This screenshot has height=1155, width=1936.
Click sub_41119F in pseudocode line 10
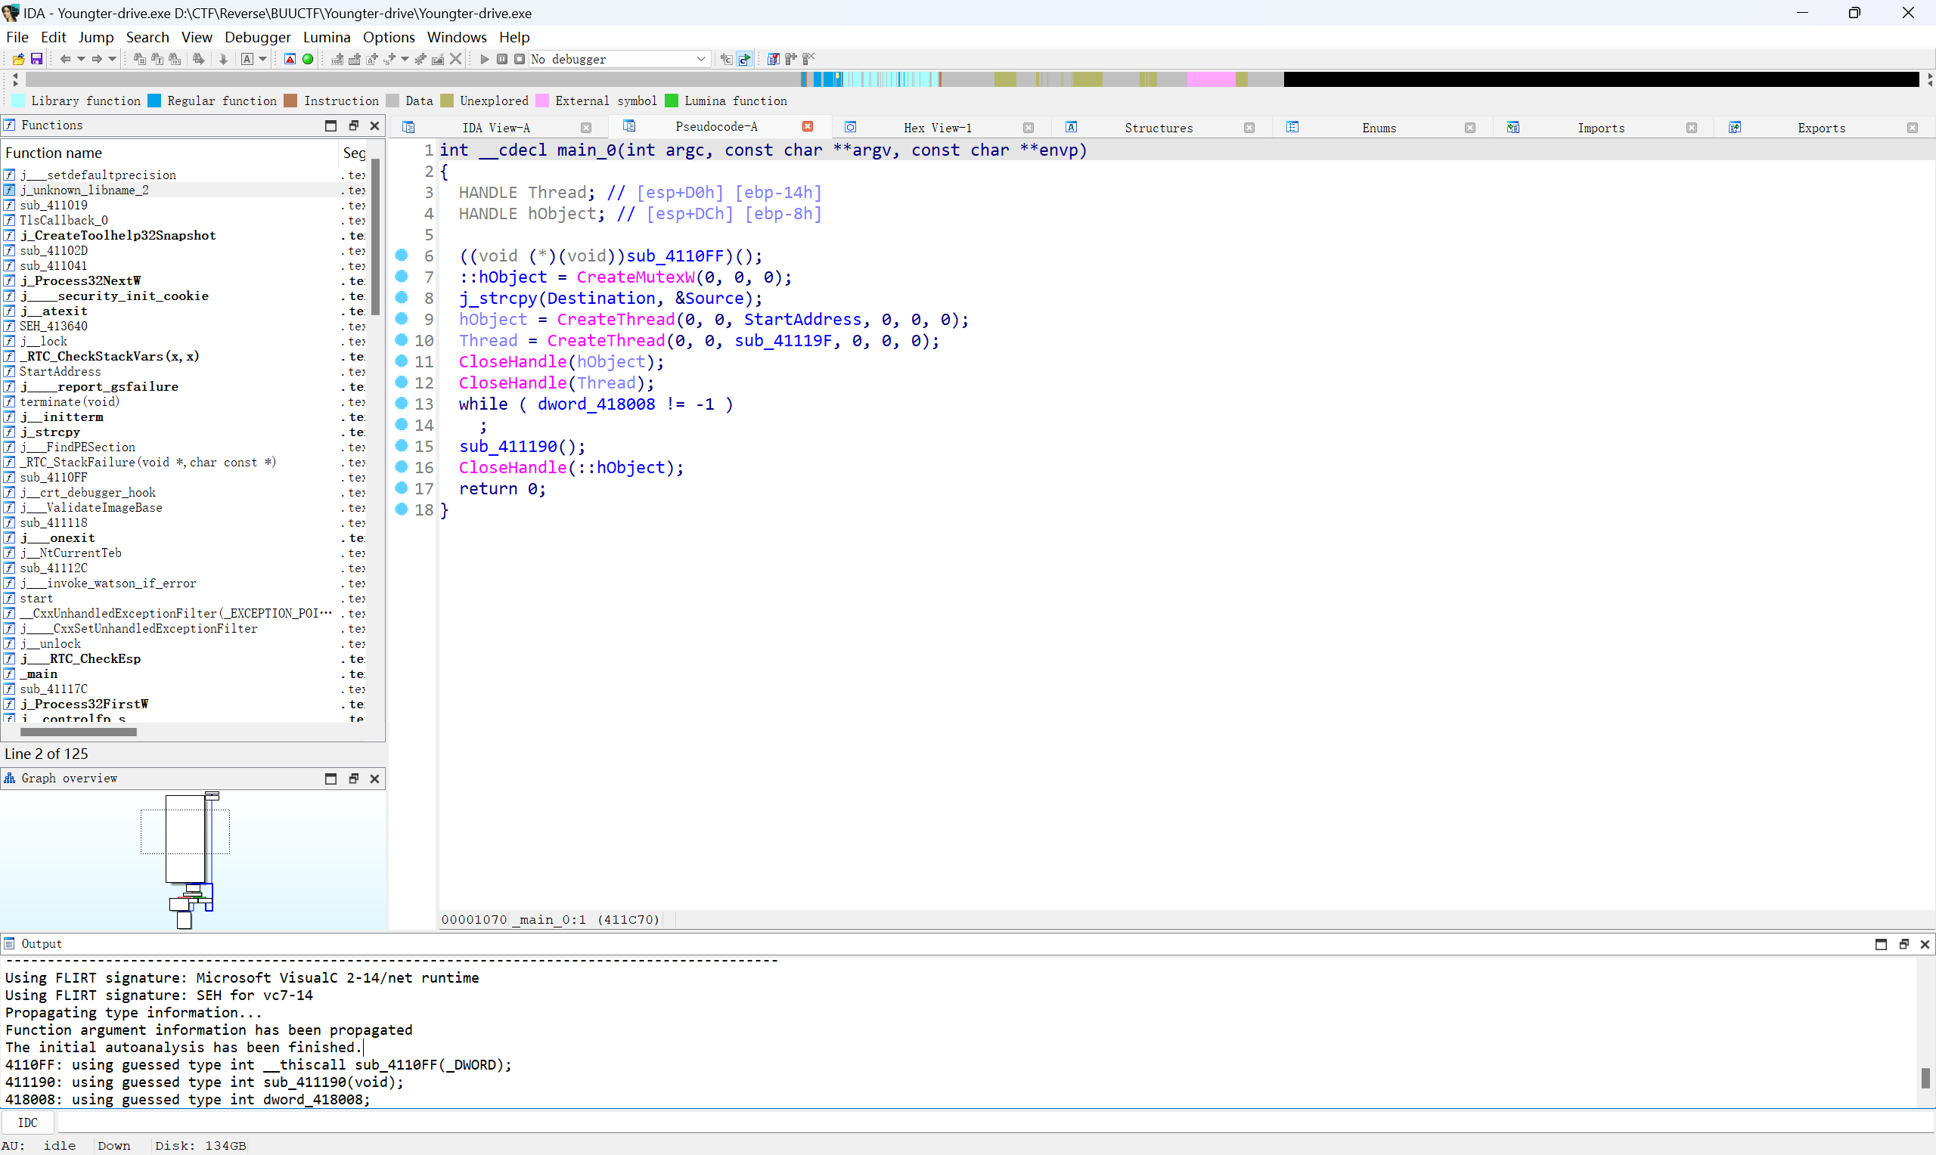tap(783, 341)
